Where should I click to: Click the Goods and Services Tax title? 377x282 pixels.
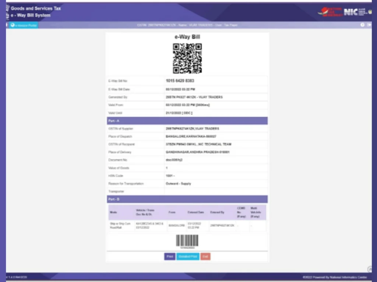[36, 8]
